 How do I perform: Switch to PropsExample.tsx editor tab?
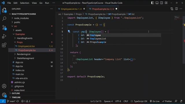click(103, 9)
